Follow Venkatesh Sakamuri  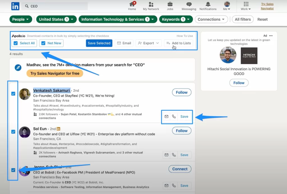182,92
